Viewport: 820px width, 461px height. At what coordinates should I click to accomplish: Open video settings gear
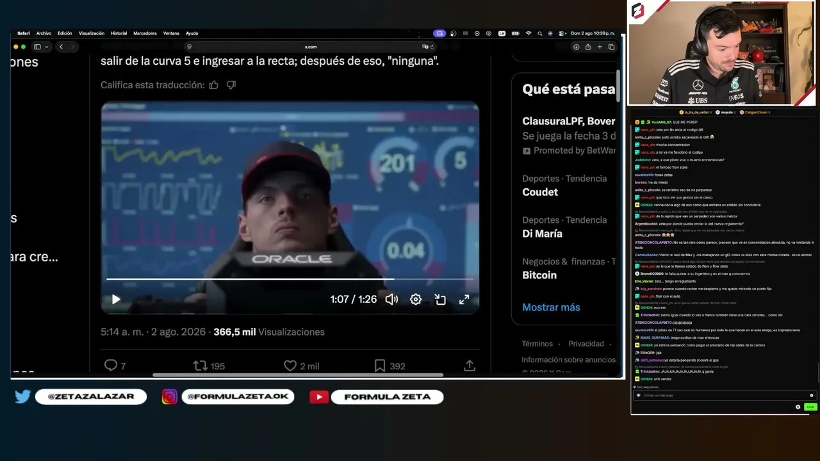(416, 299)
